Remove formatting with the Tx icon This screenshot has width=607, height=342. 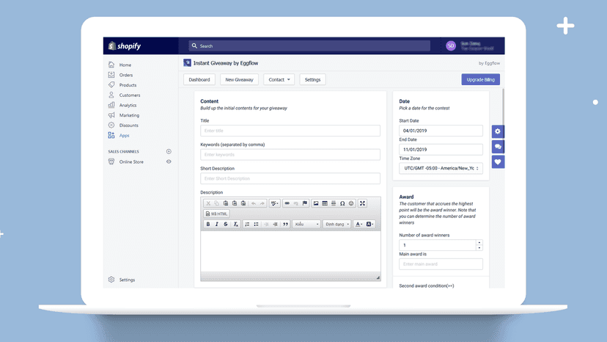[x=235, y=224]
